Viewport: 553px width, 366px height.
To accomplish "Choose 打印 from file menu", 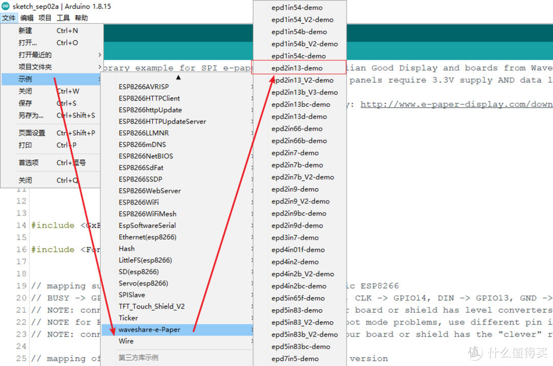I will pos(52,145).
